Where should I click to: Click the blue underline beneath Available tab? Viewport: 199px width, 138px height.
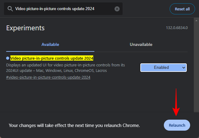[x=50, y=51]
